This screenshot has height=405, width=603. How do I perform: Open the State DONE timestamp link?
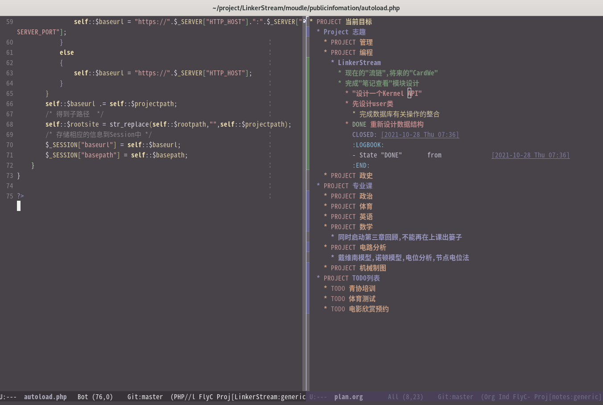coord(530,155)
